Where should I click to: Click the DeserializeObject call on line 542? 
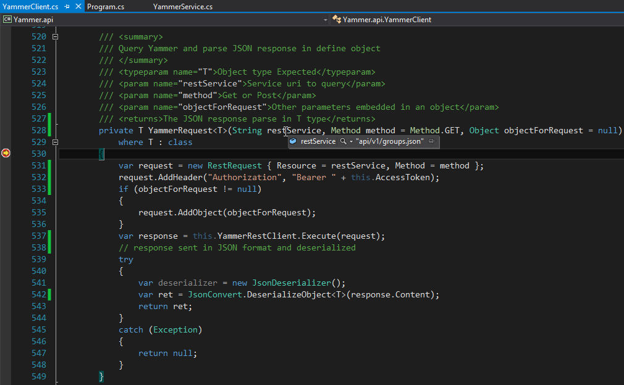pos(289,295)
